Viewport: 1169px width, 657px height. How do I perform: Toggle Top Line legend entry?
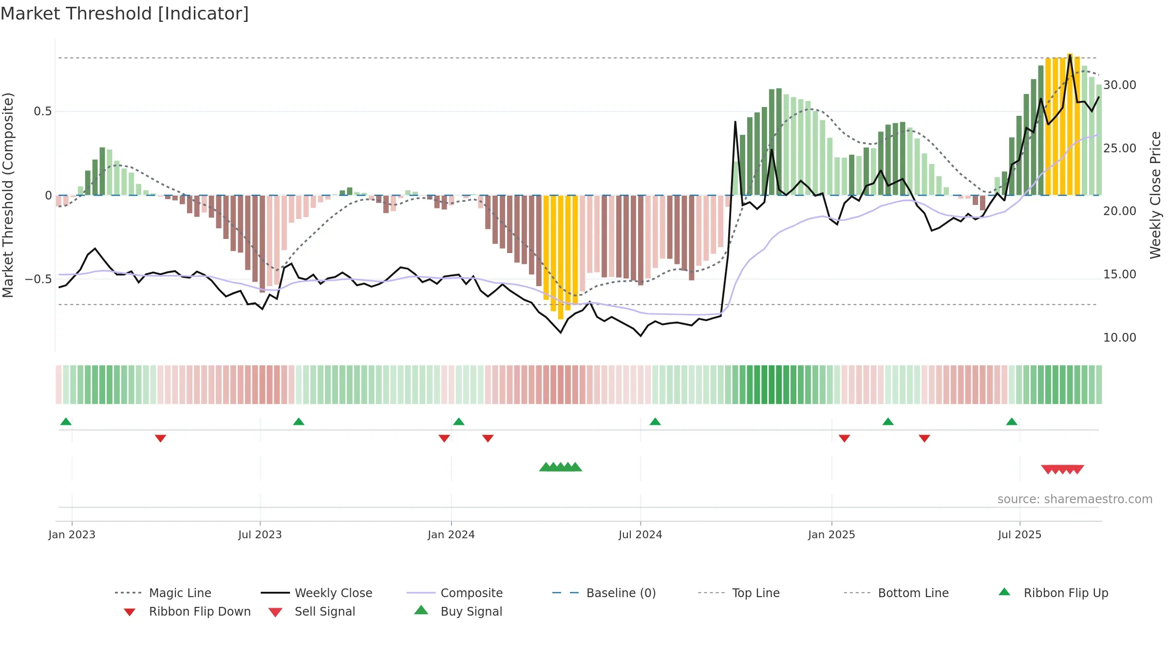click(739, 593)
